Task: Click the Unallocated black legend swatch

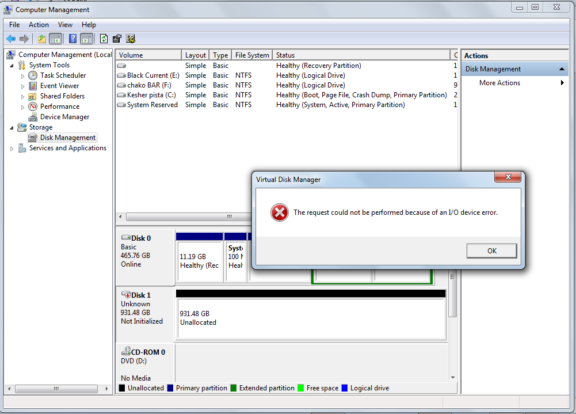Action: (x=122, y=388)
